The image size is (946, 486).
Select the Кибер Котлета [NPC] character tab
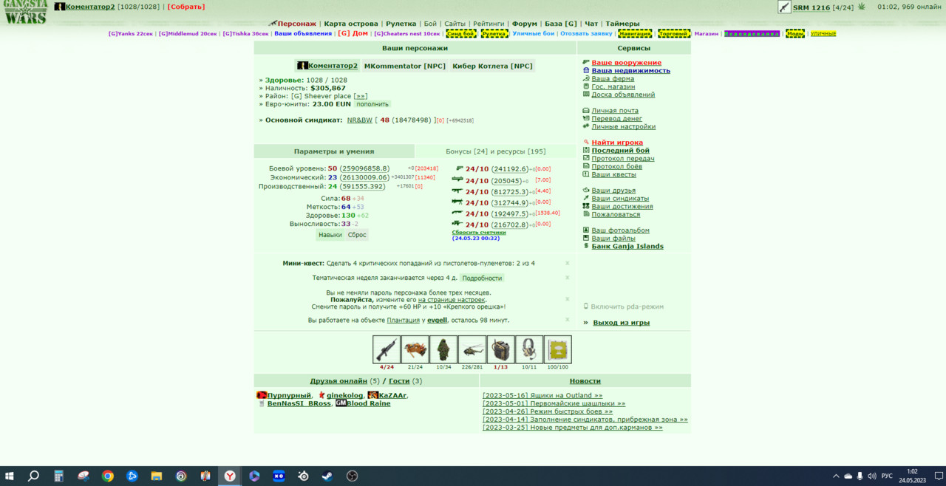pos(492,66)
